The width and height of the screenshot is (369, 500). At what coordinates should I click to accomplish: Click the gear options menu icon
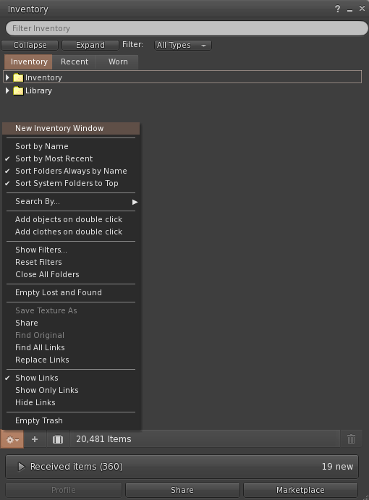[12, 439]
